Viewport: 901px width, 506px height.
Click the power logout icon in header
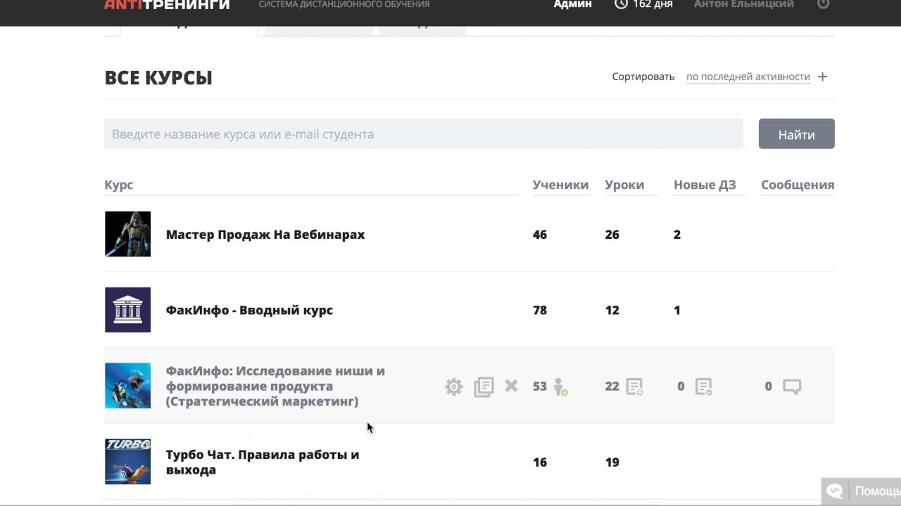click(x=823, y=4)
